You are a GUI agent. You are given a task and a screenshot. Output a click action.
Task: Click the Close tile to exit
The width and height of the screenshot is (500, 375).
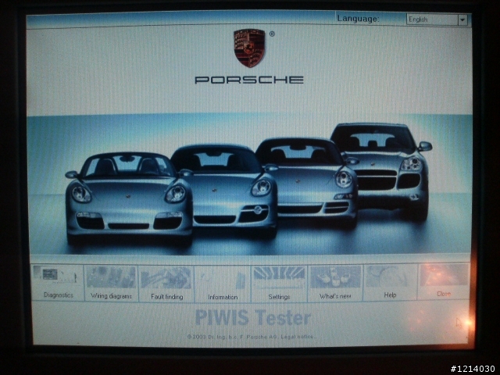pyautogui.click(x=444, y=281)
